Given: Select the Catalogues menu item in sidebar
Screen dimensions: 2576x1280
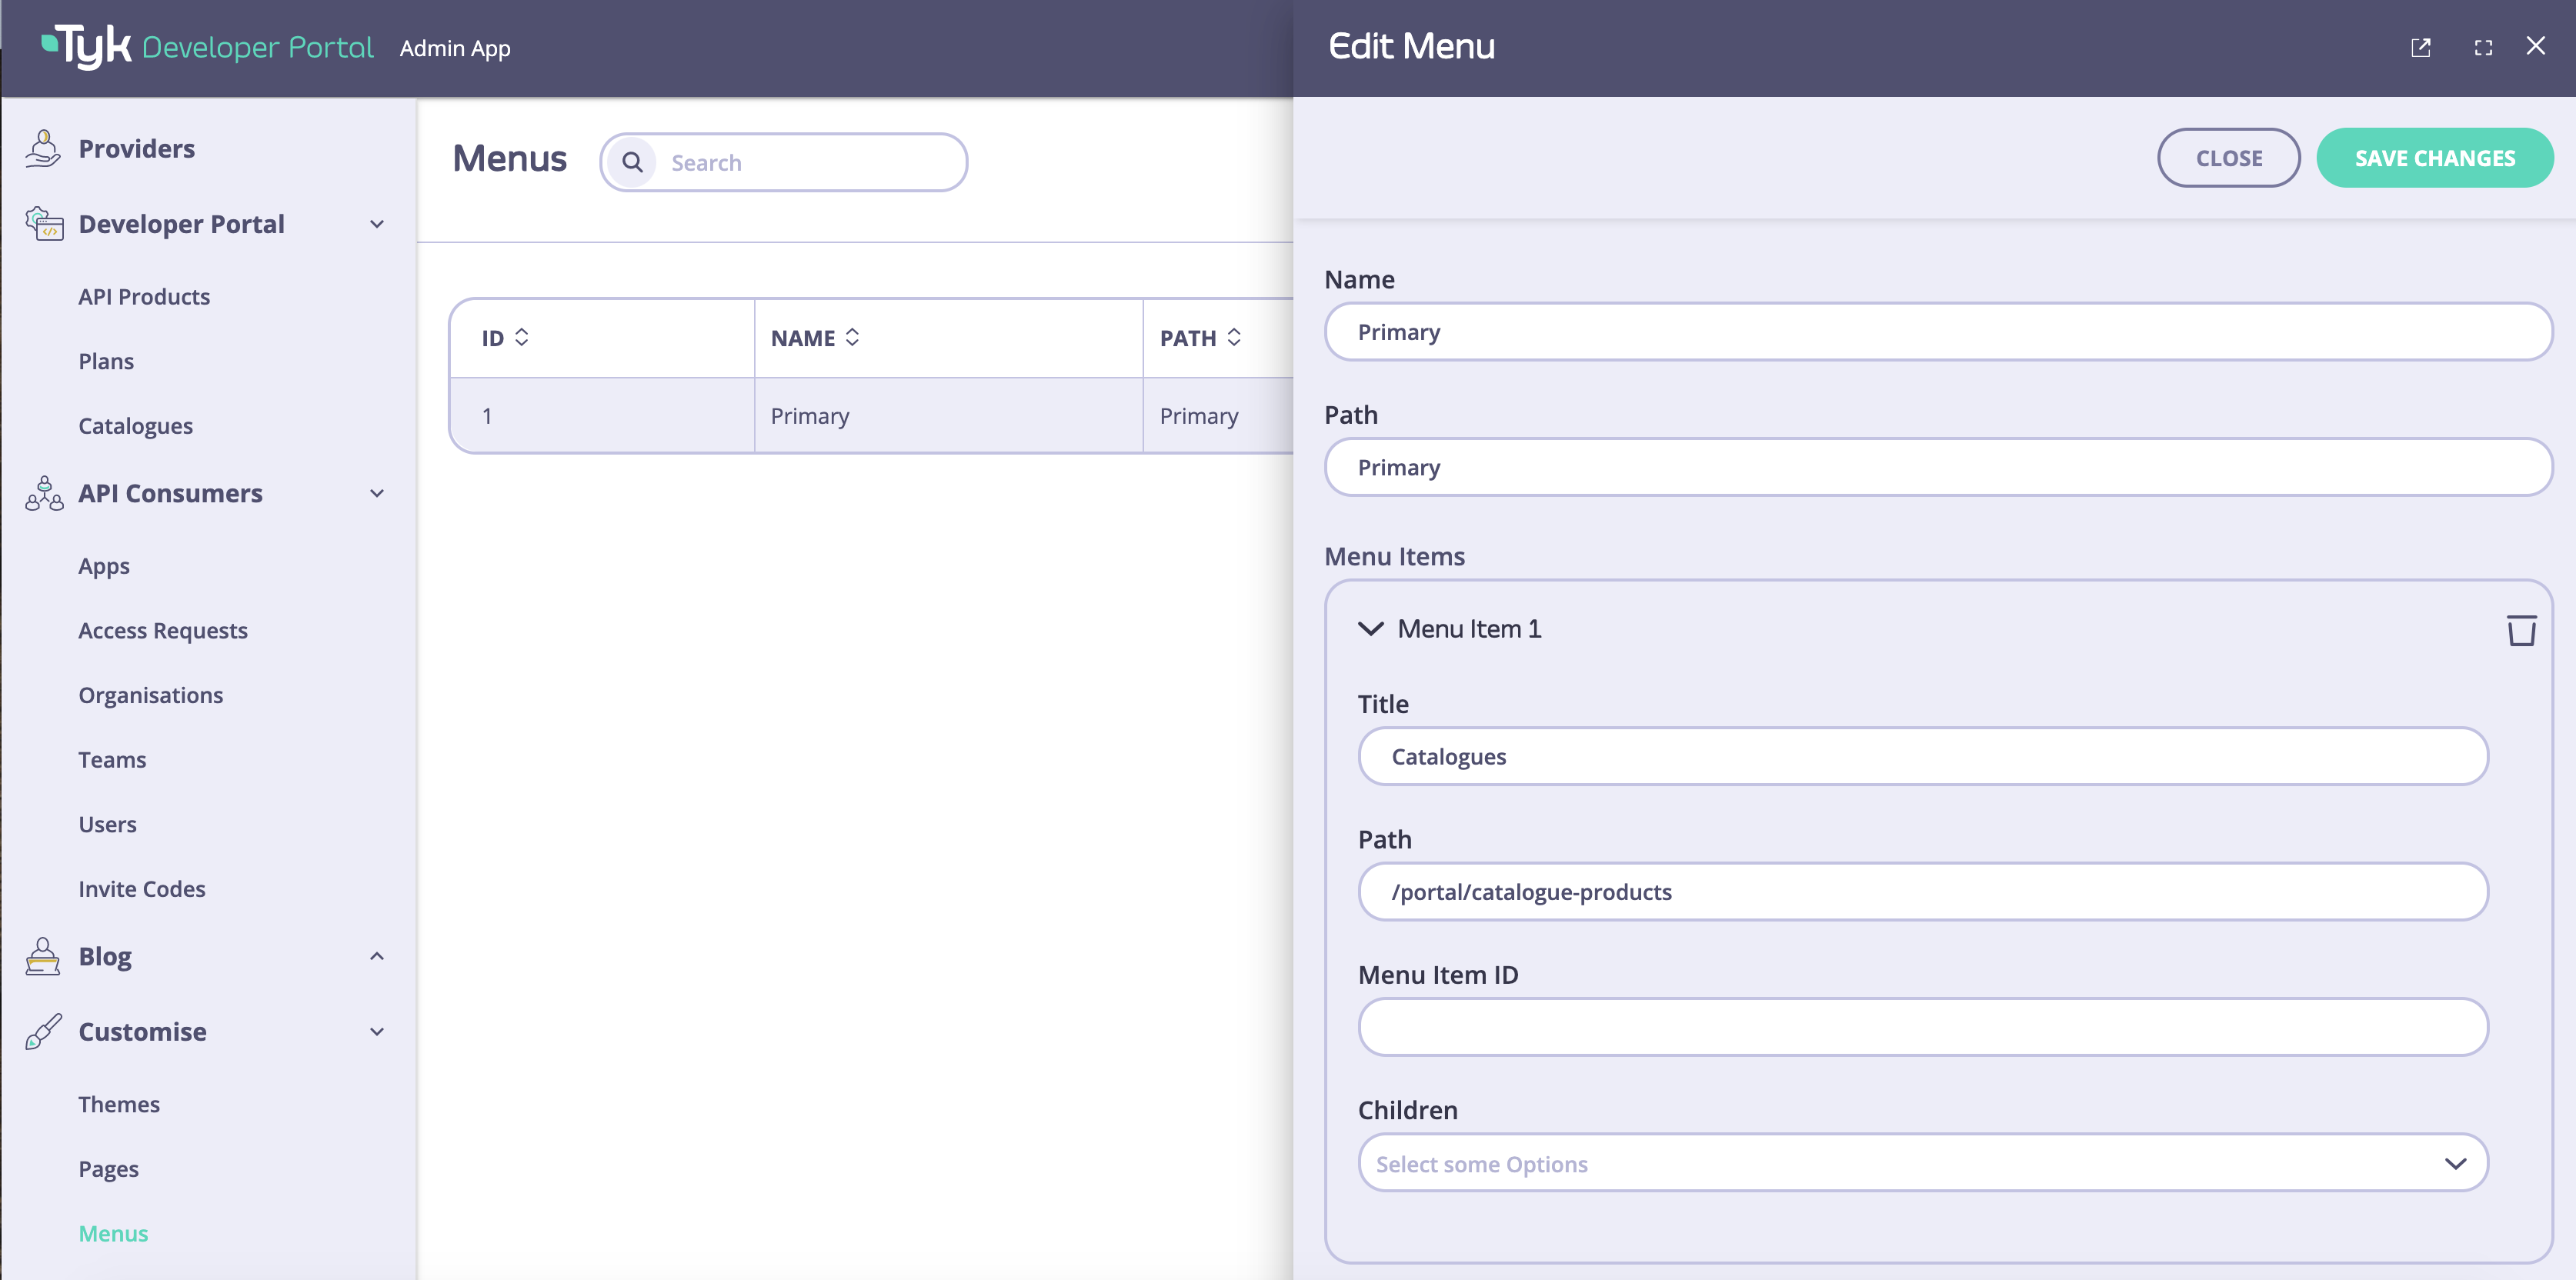Looking at the screenshot, I should tap(135, 424).
